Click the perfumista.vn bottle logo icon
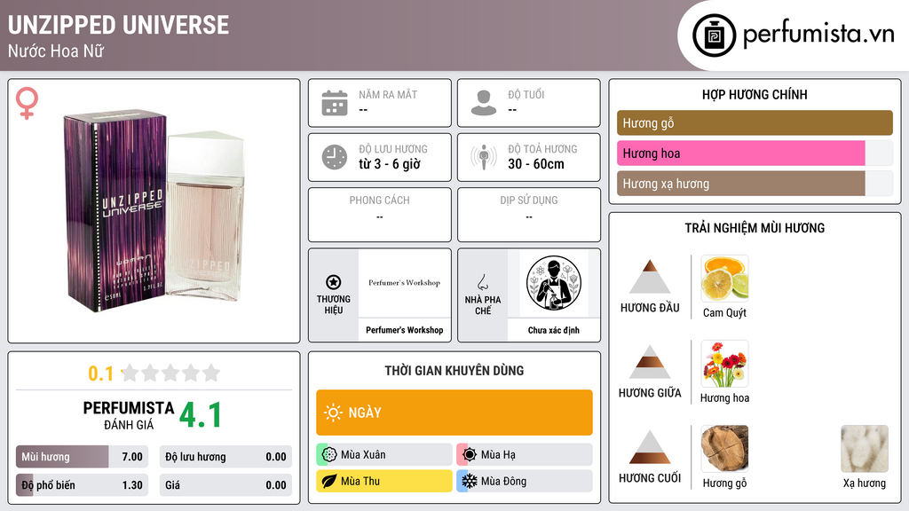Viewport: 909px width, 511px height. pyautogui.click(x=714, y=35)
